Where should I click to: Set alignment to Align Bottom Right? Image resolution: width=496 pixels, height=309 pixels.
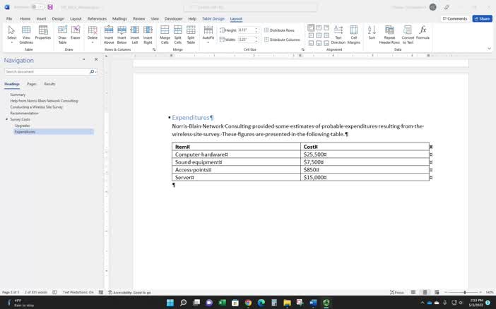326,43
